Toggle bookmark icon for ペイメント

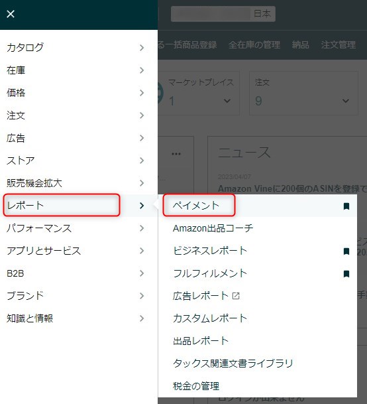pyautogui.click(x=346, y=206)
